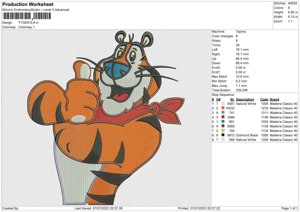Click the Machine value Tajima
Screen dimensions: 300x212
coord(240,31)
